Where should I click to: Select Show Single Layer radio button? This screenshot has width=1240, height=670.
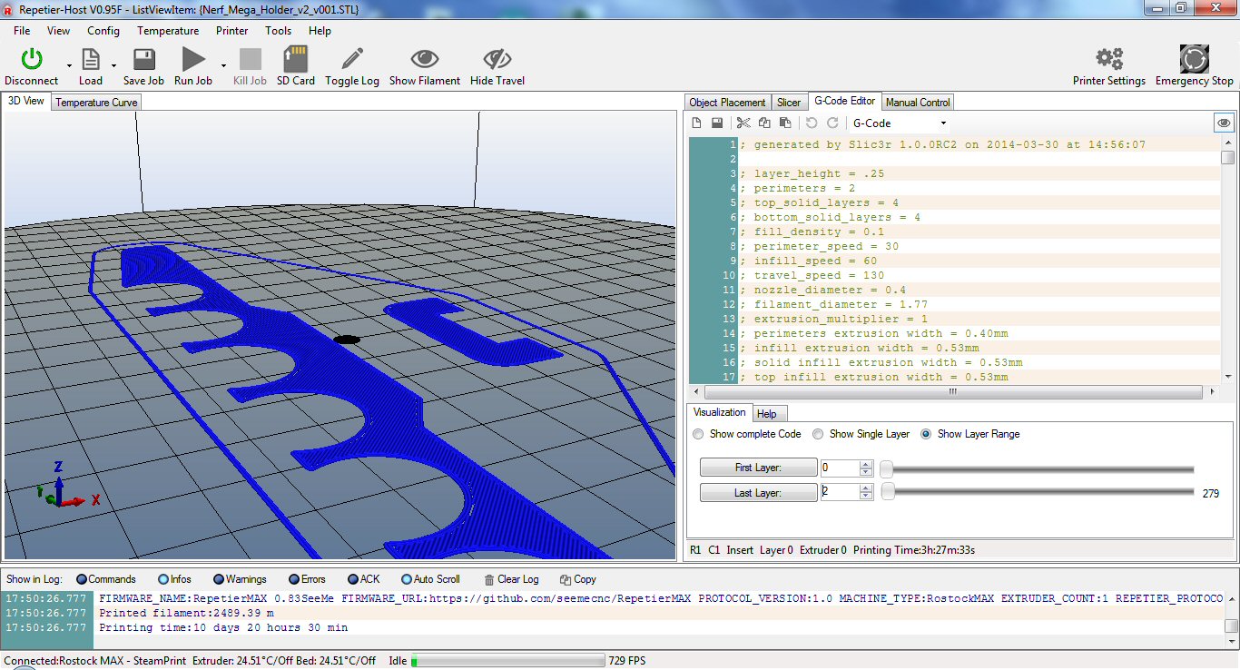click(x=818, y=434)
